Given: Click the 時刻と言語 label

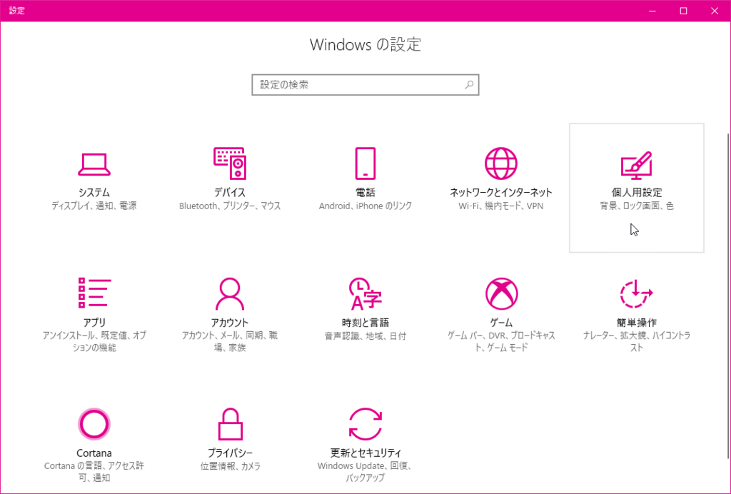Looking at the screenshot, I should pos(365,323).
